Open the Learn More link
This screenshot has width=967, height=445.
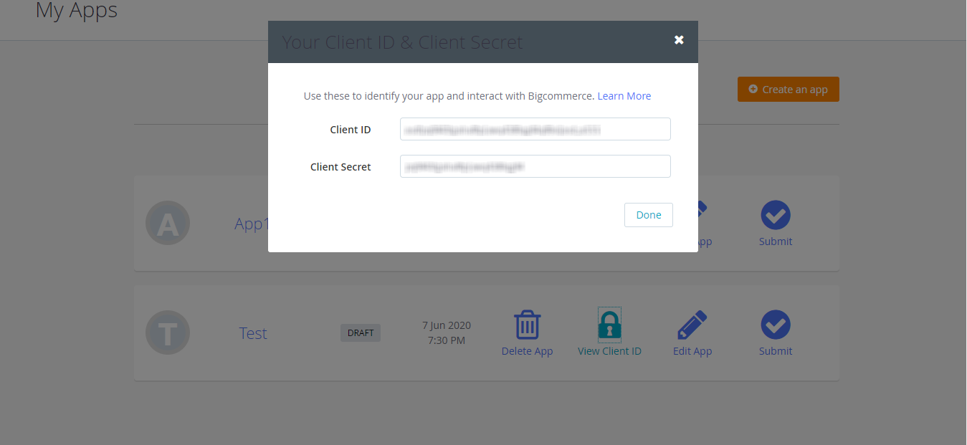tap(624, 96)
